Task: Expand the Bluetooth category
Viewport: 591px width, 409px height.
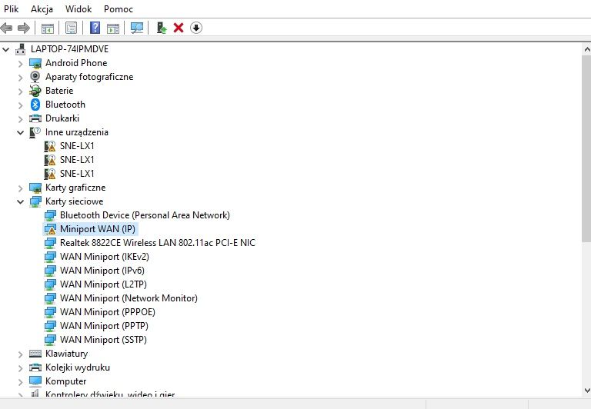Action: point(20,105)
